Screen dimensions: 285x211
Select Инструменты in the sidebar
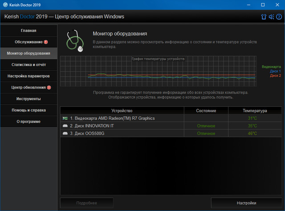(x=28, y=99)
